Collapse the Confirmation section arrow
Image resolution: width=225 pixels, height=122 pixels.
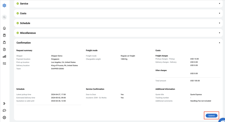tap(219, 43)
